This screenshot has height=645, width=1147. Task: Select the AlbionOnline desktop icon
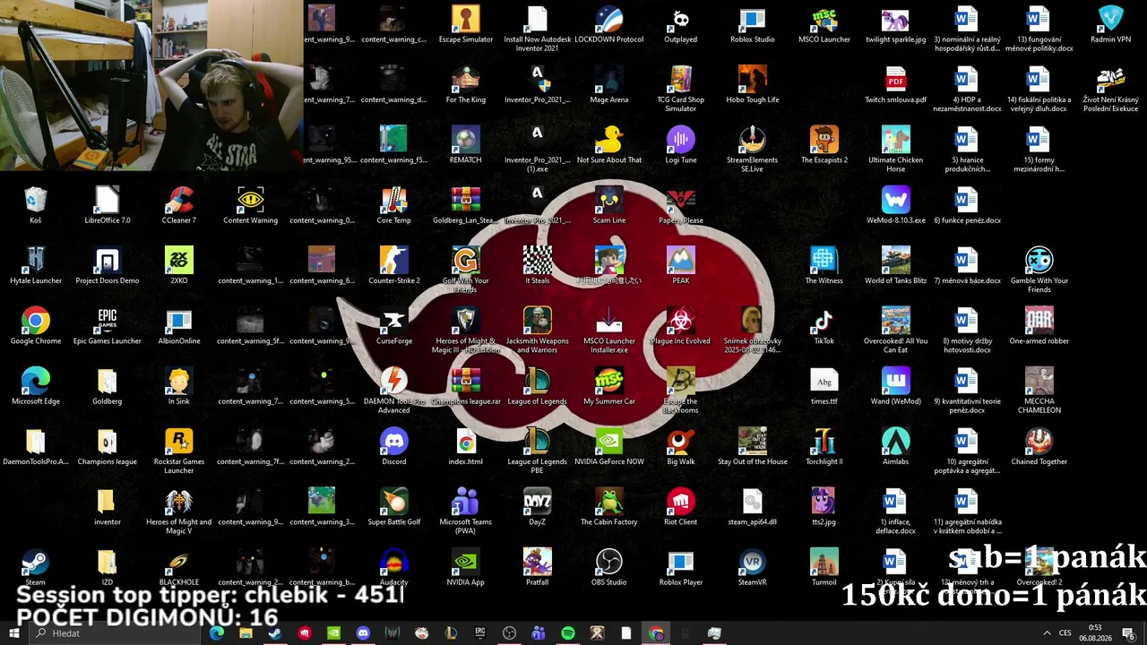tap(178, 320)
